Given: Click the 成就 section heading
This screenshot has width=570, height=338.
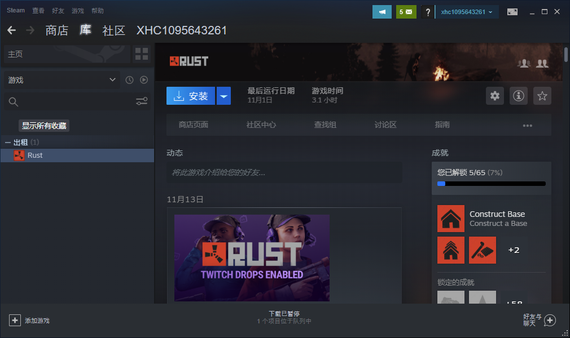Looking at the screenshot, I should click(440, 153).
